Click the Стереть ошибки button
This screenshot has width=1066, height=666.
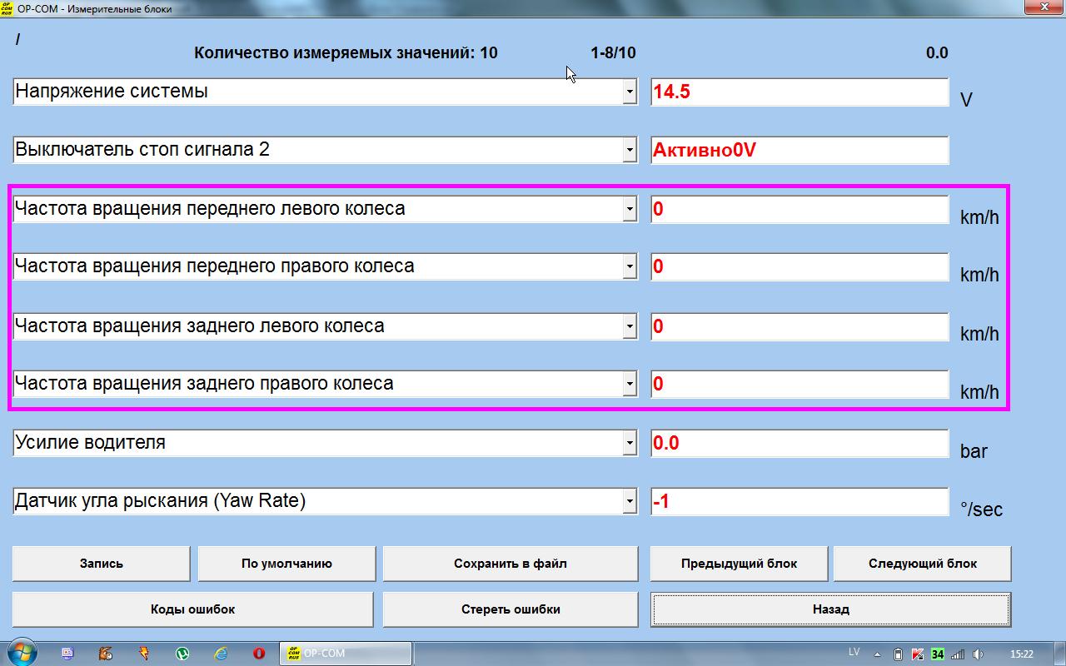click(510, 609)
